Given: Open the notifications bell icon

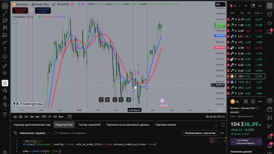Looking at the screenshot, I should 270,145.
